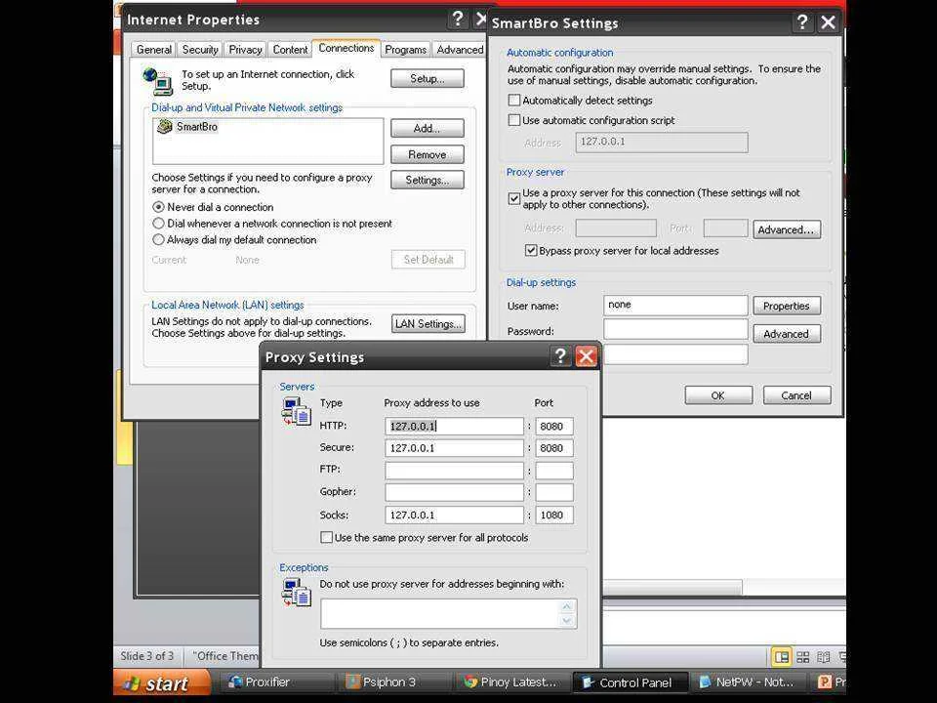The height and width of the screenshot is (703, 937).
Task: Click help question mark in Proxy Settings
Action: [x=560, y=355]
